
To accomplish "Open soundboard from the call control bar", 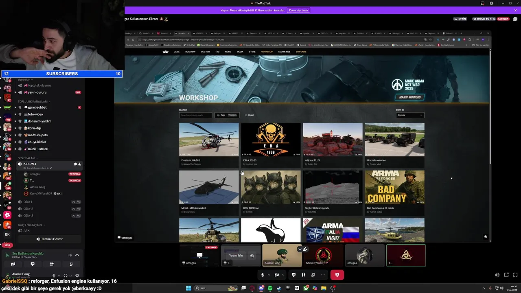I will 313,275.
